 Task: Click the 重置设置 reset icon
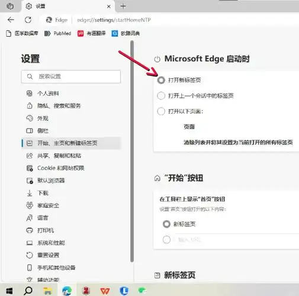[30, 255]
